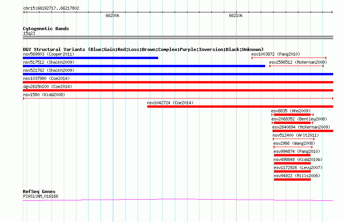Click the nsv498848 (Kidd2010b) label
This screenshot has height=222, width=344.
pos(298,159)
